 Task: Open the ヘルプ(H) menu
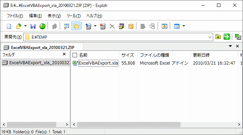pos(94,16)
